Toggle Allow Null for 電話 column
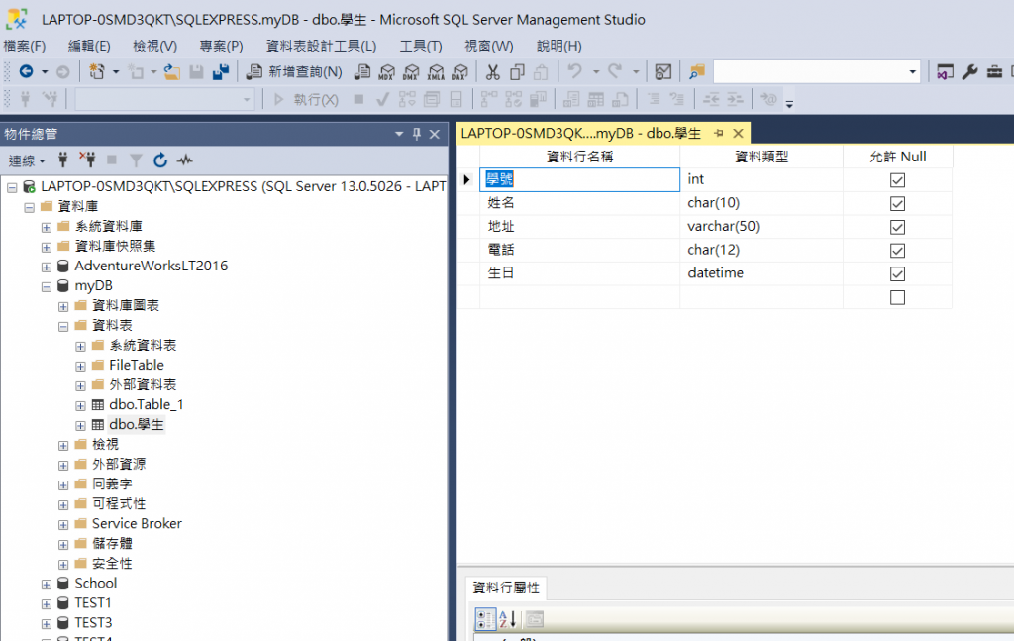 897,251
